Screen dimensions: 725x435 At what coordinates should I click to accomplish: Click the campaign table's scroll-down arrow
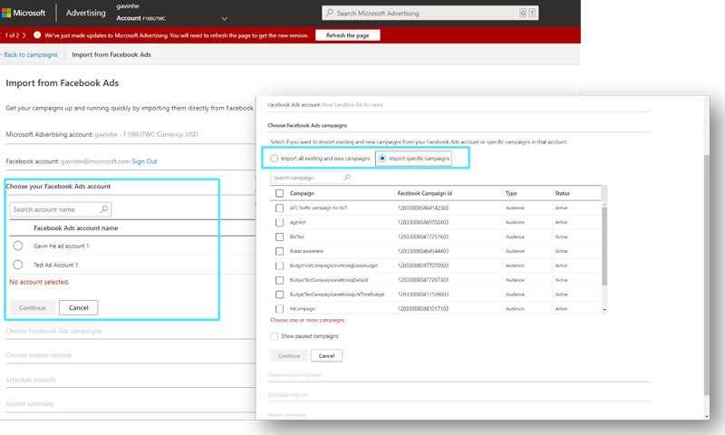[604, 310]
